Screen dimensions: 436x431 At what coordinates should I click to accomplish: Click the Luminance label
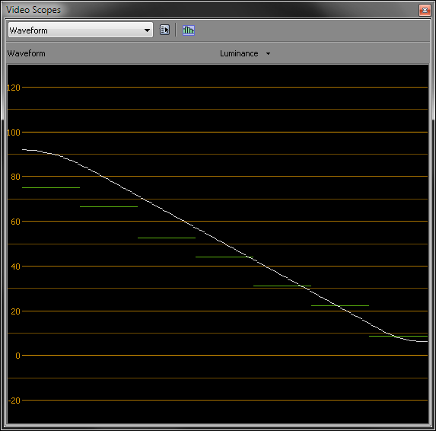pos(239,53)
